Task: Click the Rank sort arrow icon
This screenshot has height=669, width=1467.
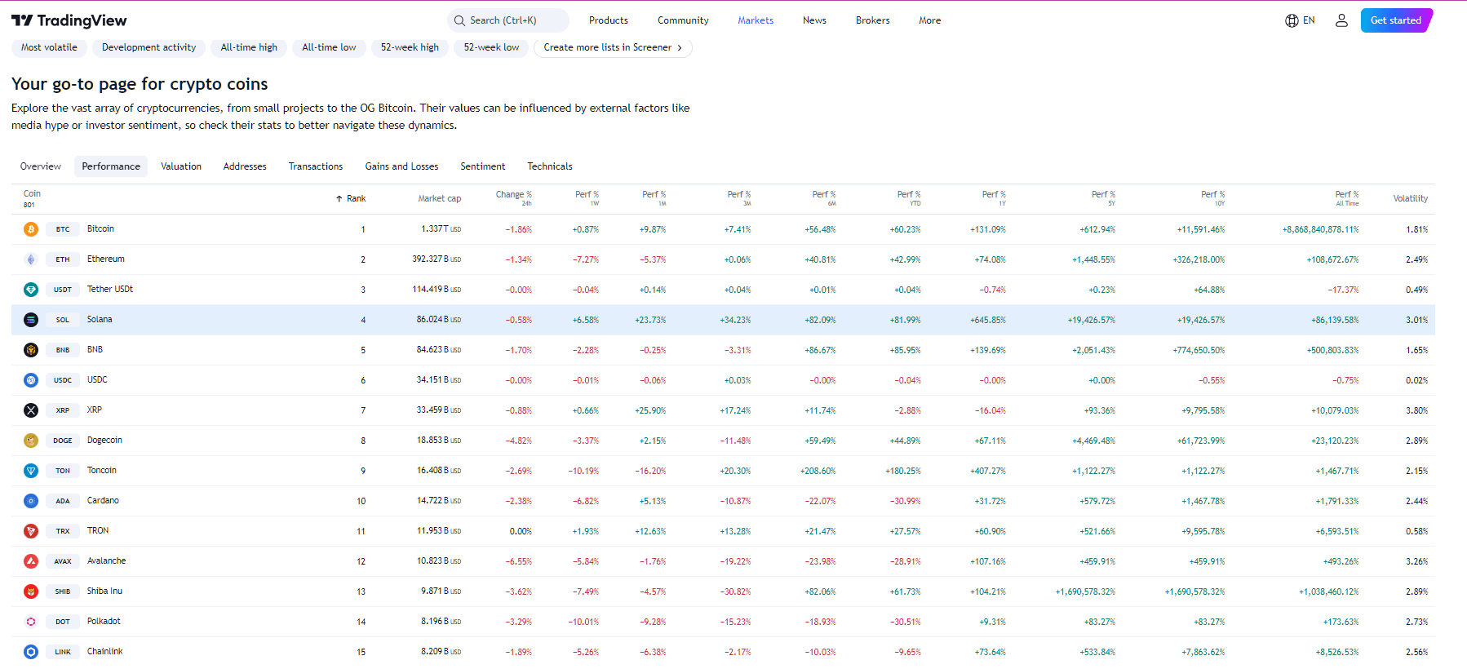Action: (339, 199)
